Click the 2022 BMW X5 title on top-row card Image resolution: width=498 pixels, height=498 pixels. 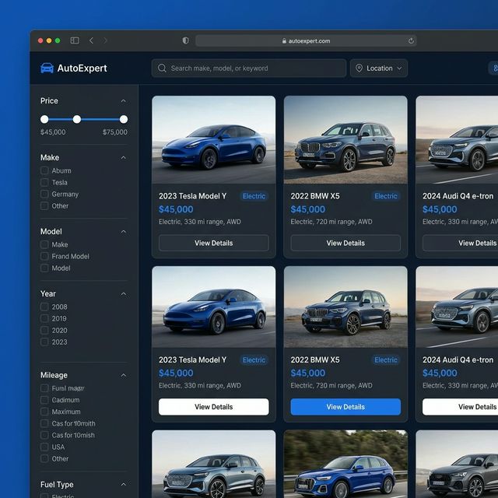tap(315, 196)
